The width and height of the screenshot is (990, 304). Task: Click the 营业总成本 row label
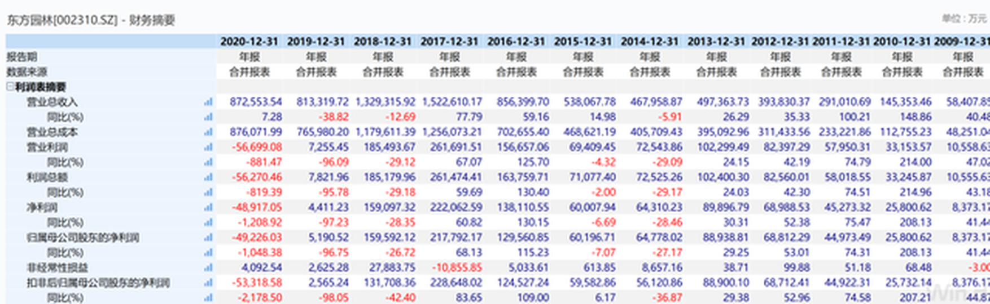52,132
